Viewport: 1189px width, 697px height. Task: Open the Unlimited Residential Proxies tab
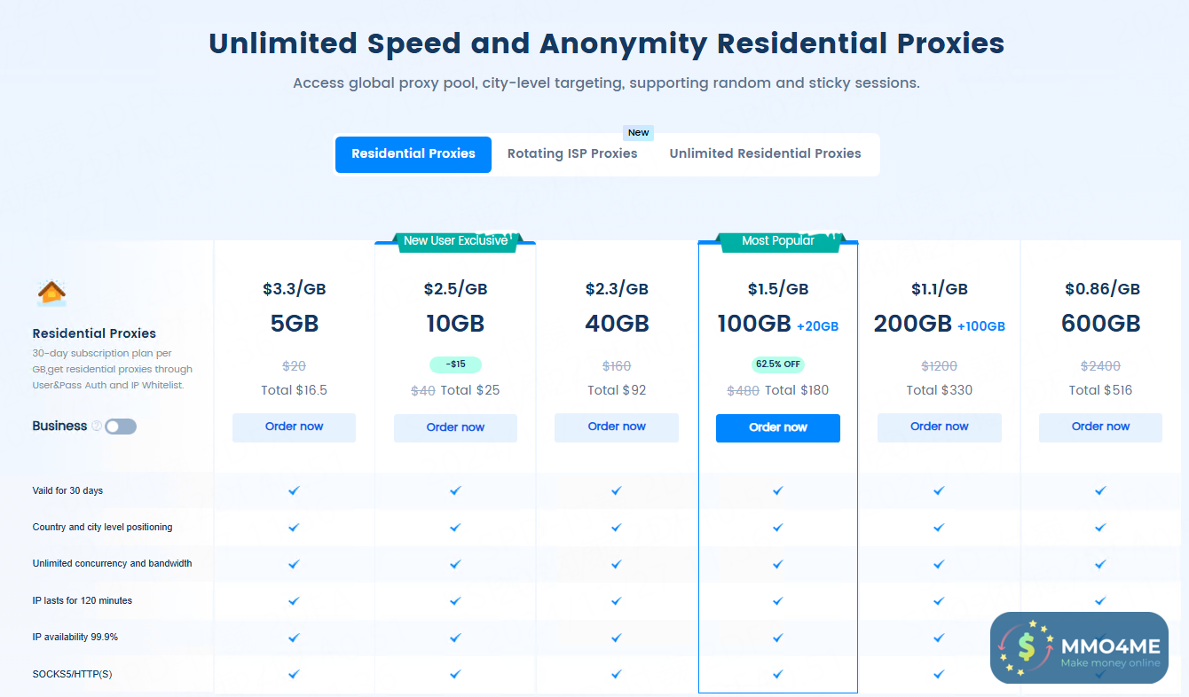pyautogui.click(x=765, y=154)
